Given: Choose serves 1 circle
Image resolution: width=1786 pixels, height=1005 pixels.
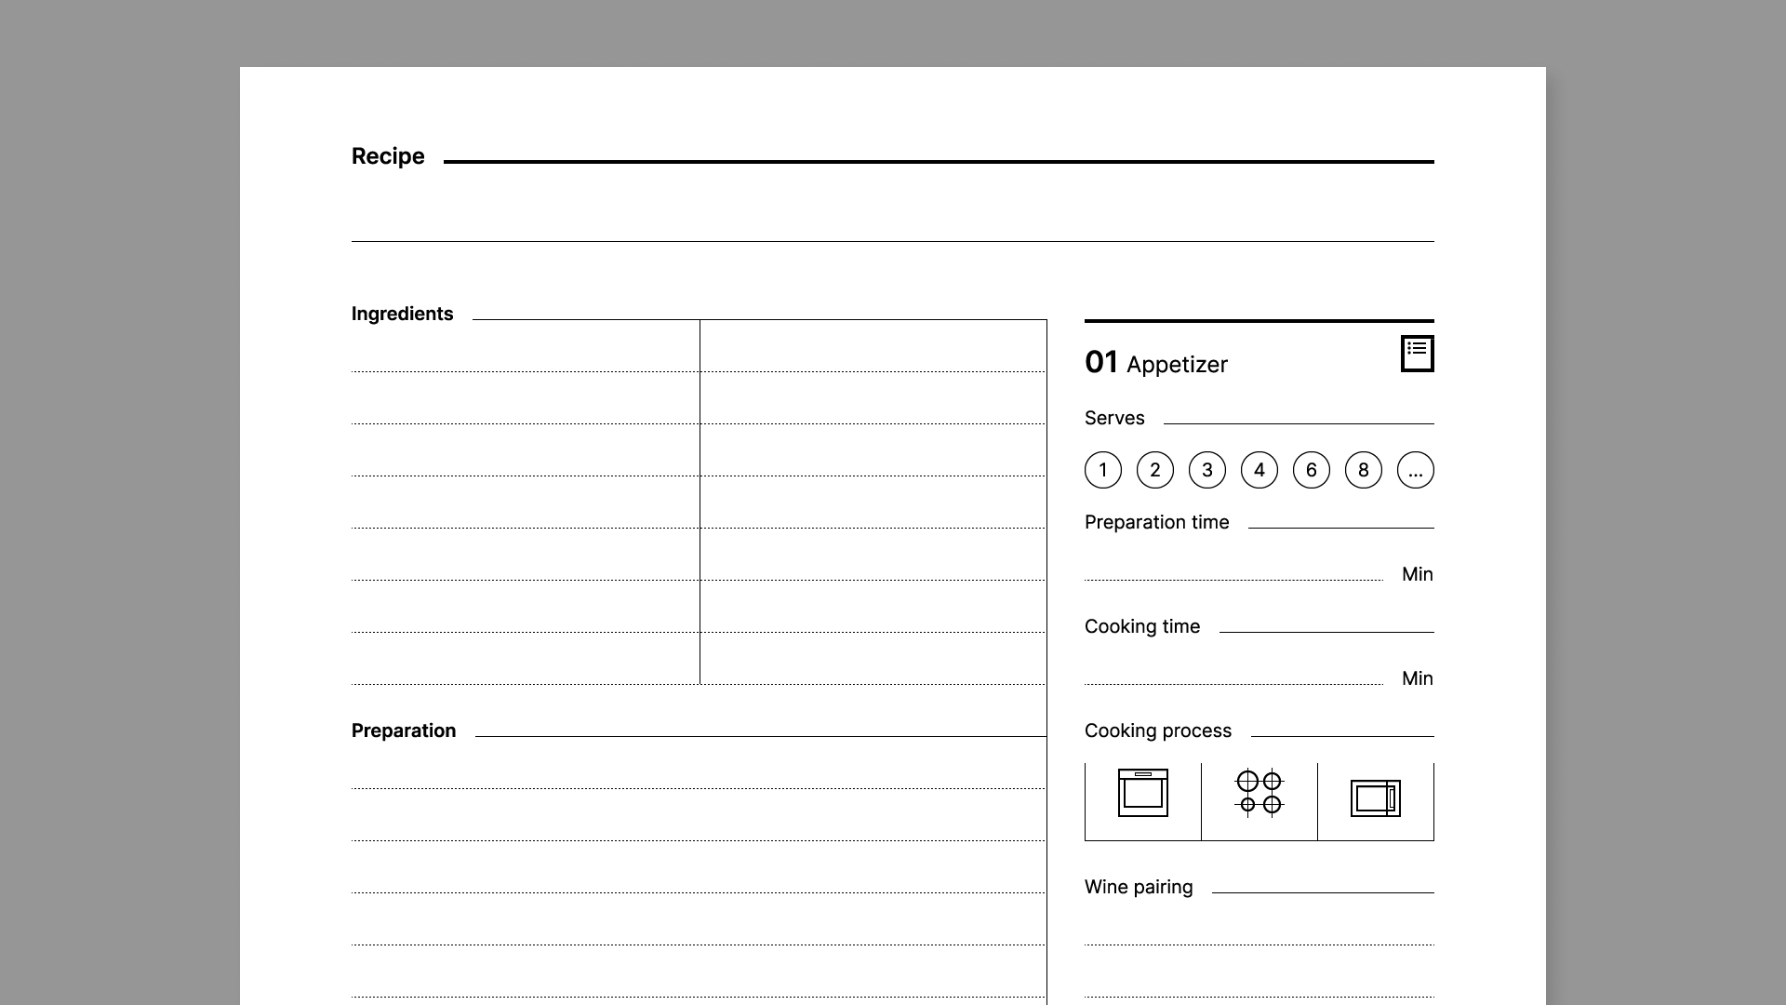Looking at the screenshot, I should 1102,470.
